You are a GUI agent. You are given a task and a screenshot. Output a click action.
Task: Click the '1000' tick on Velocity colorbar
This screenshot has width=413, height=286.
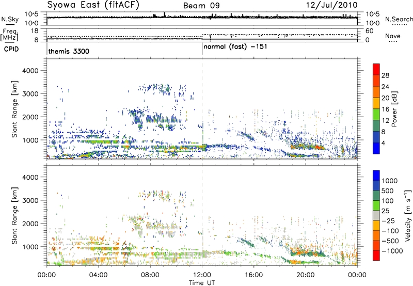coord(389,181)
